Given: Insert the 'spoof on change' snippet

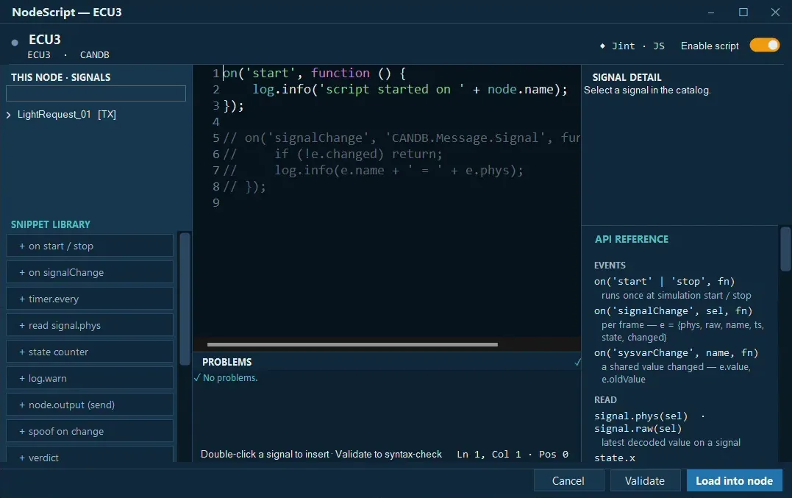Looking at the screenshot, I should 90,431.
